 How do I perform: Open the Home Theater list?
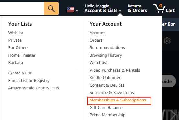click(x=22, y=55)
